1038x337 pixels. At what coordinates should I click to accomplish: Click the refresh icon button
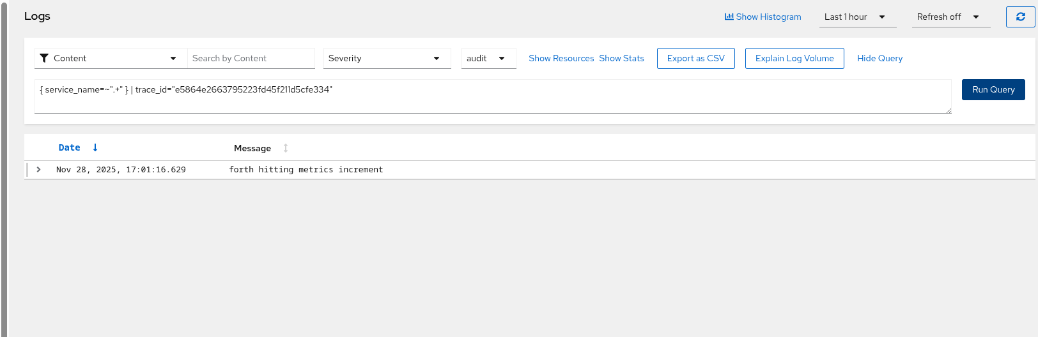pos(1020,17)
